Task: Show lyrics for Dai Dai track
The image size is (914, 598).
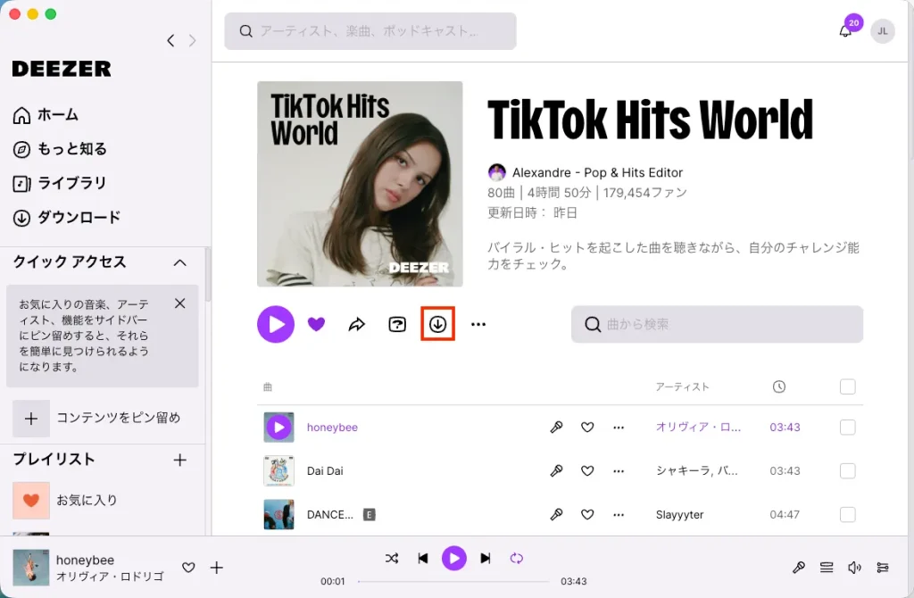Action: (556, 470)
